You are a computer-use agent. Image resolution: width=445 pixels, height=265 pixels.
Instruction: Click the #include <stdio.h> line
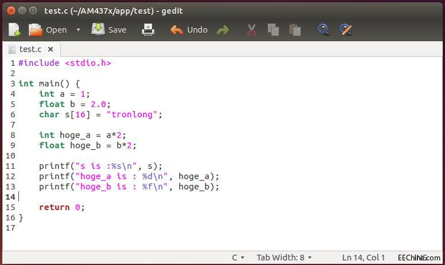[x=64, y=63]
